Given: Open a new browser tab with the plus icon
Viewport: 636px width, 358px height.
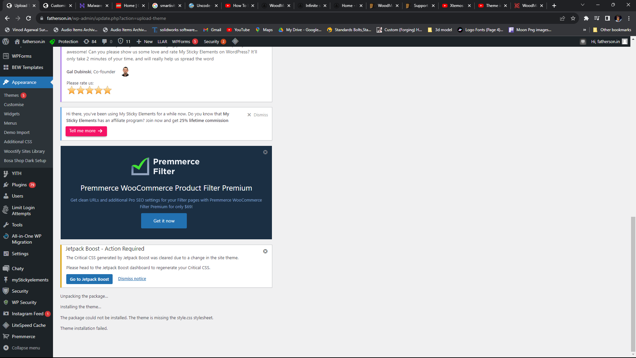Looking at the screenshot, I should pyautogui.click(x=554, y=6).
